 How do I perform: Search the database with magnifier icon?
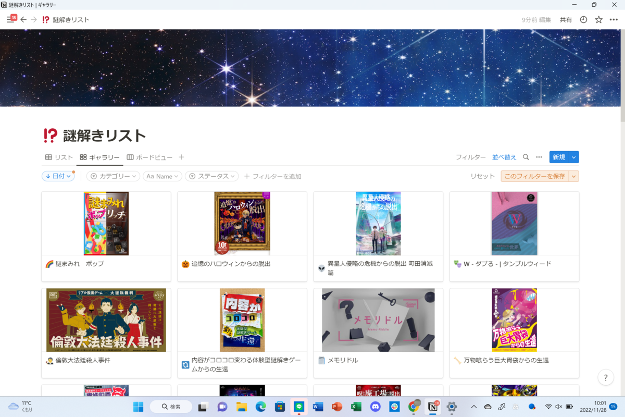click(526, 157)
